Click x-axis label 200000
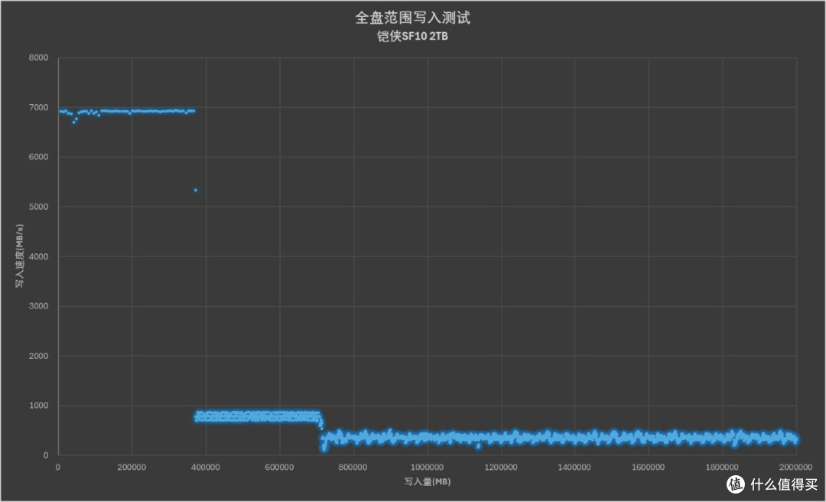The height and width of the screenshot is (502, 826). (x=132, y=468)
